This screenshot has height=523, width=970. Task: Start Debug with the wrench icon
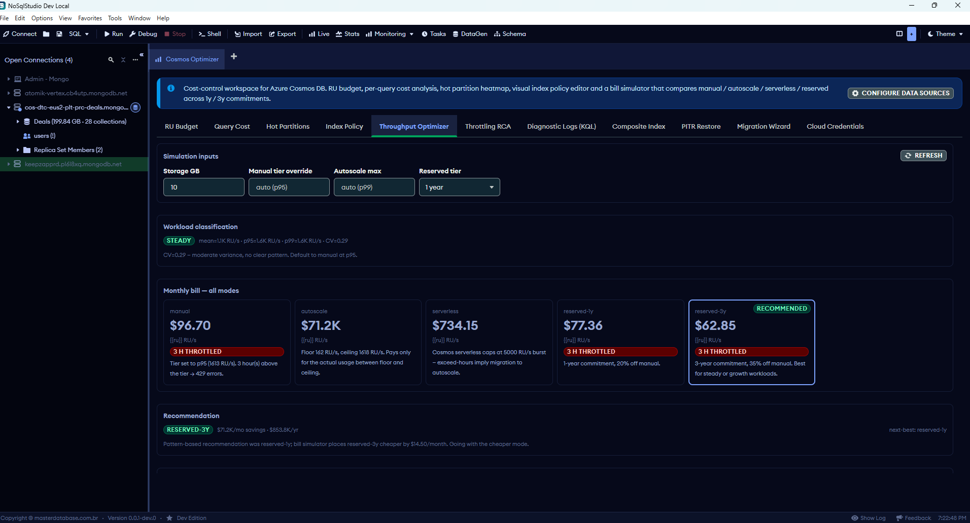point(143,34)
